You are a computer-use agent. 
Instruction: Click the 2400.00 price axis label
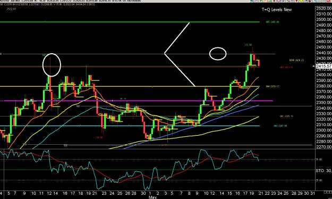[x=324, y=75]
